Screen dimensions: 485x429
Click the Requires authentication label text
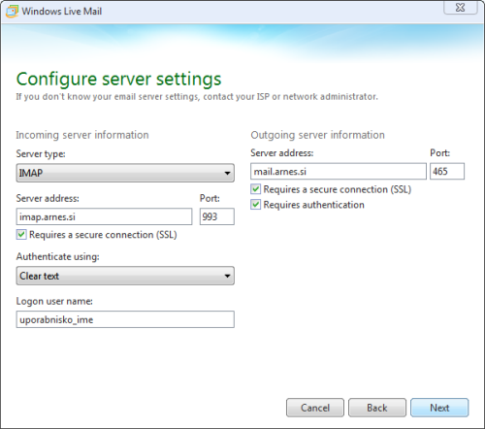click(313, 205)
